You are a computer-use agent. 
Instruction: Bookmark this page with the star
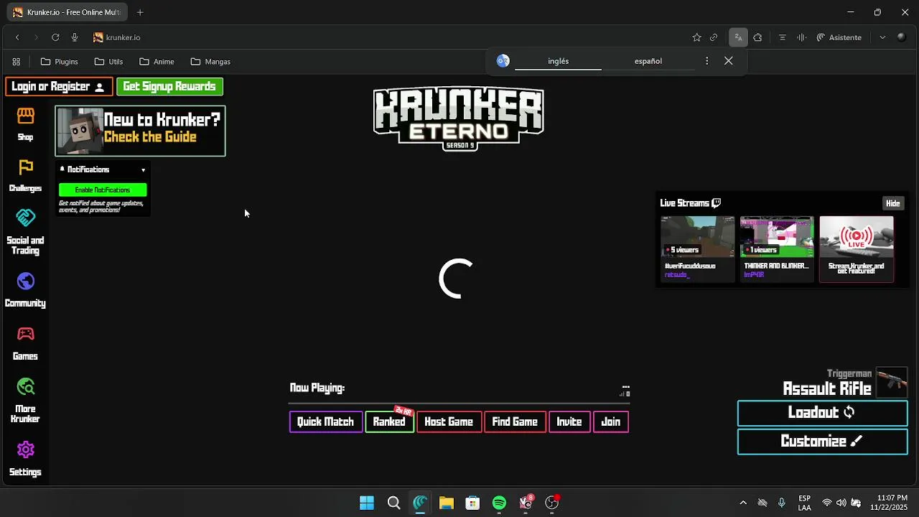[x=696, y=37]
